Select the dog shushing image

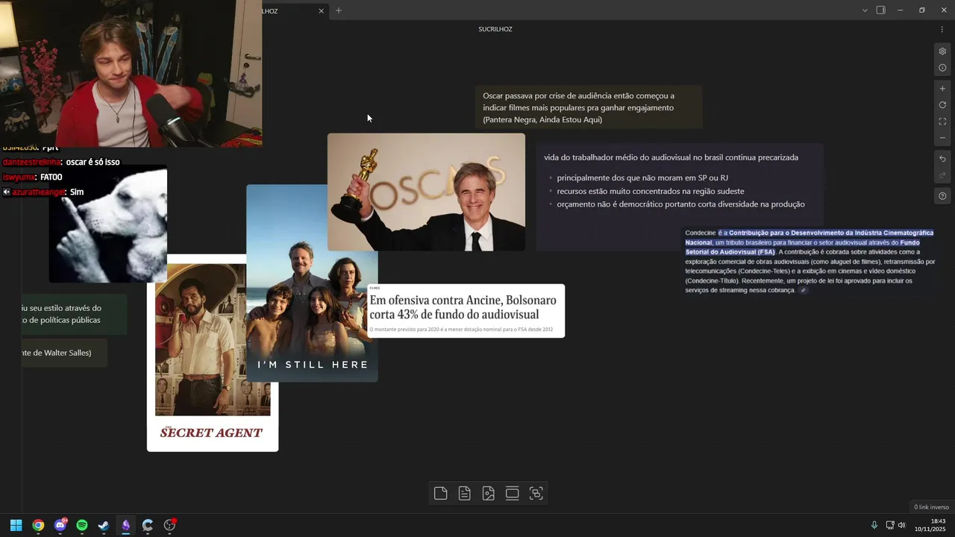click(x=108, y=224)
